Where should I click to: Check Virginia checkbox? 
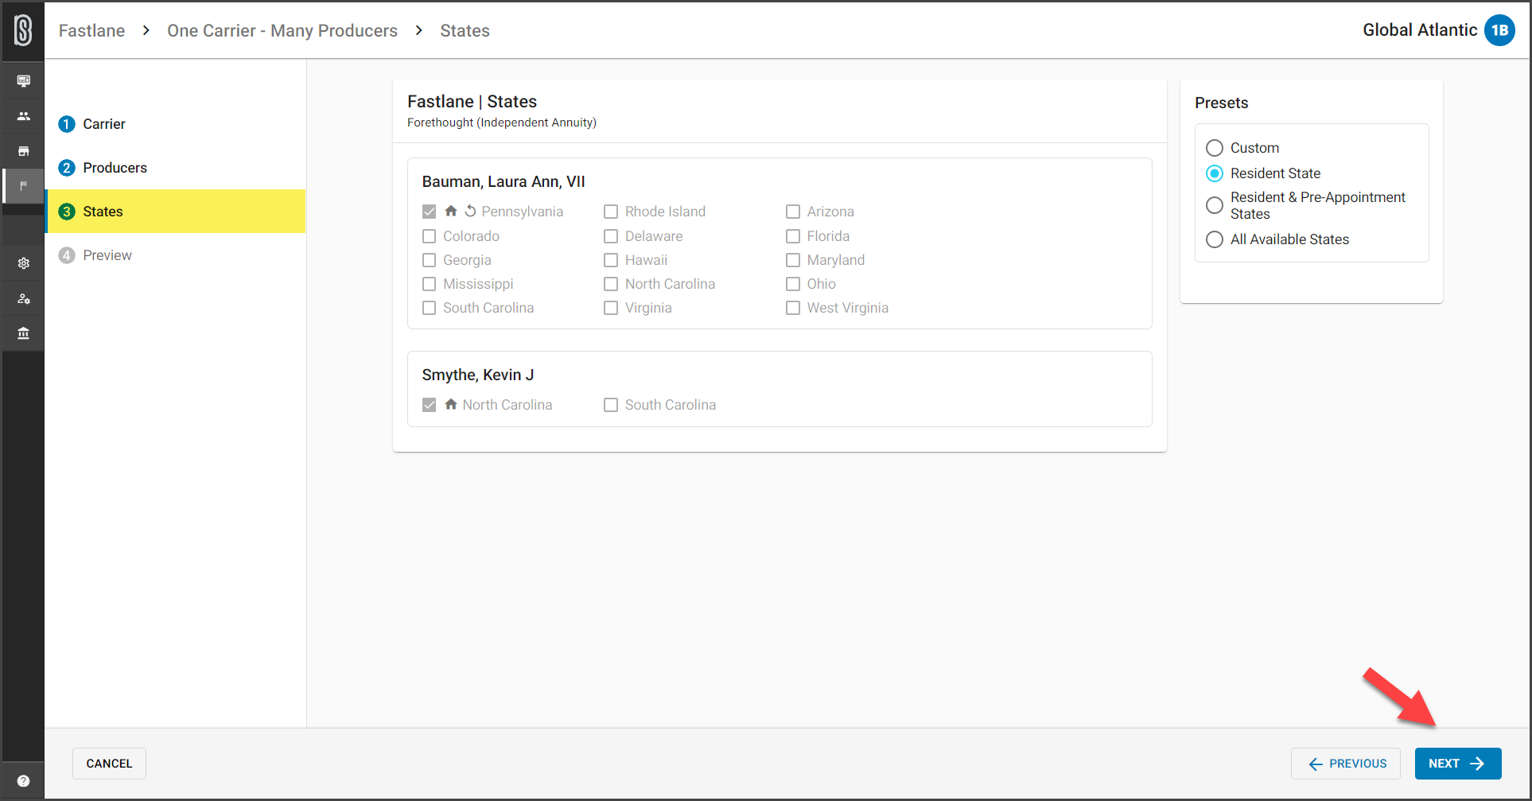[x=611, y=308]
